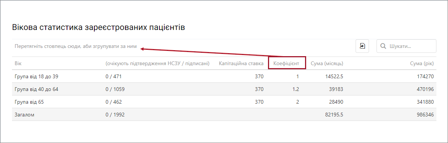Sort by Капітаційна ставка column header
448x143 pixels.
(x=241, y=64)
